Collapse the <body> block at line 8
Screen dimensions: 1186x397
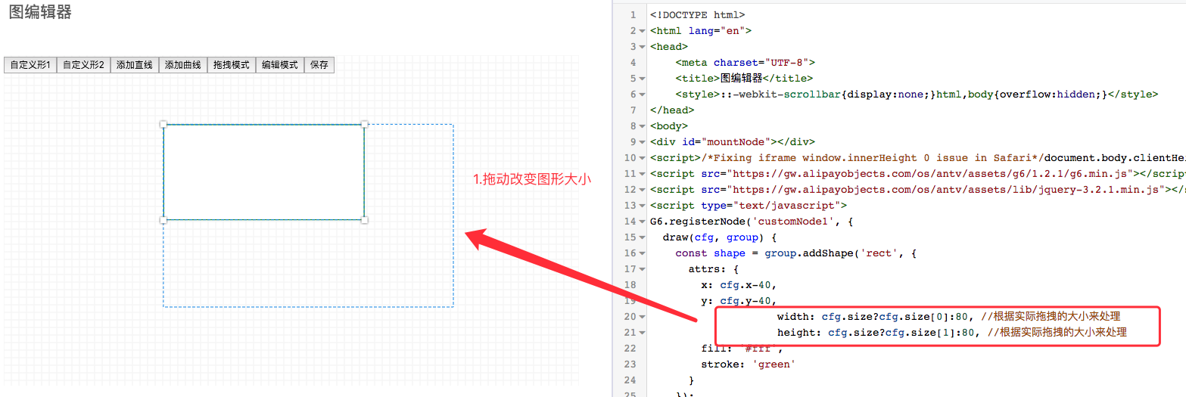(641, 126)
